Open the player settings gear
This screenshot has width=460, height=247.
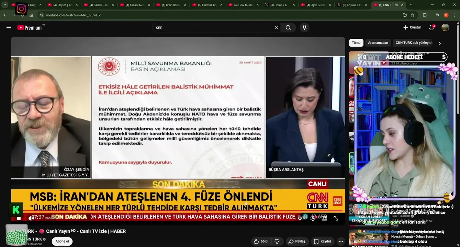coord(313,218)
